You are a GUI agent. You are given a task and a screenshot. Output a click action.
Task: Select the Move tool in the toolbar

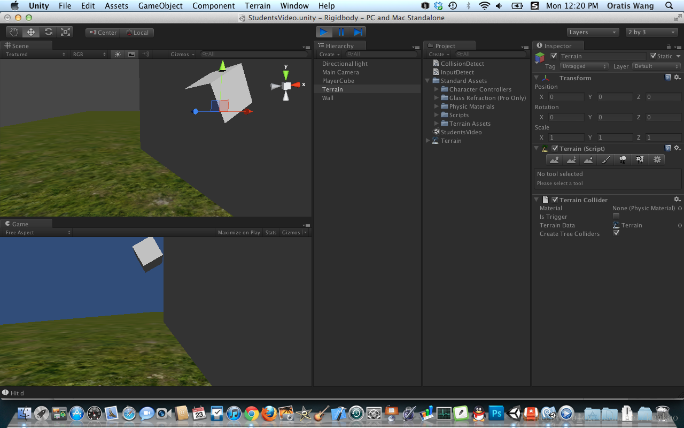31,32
